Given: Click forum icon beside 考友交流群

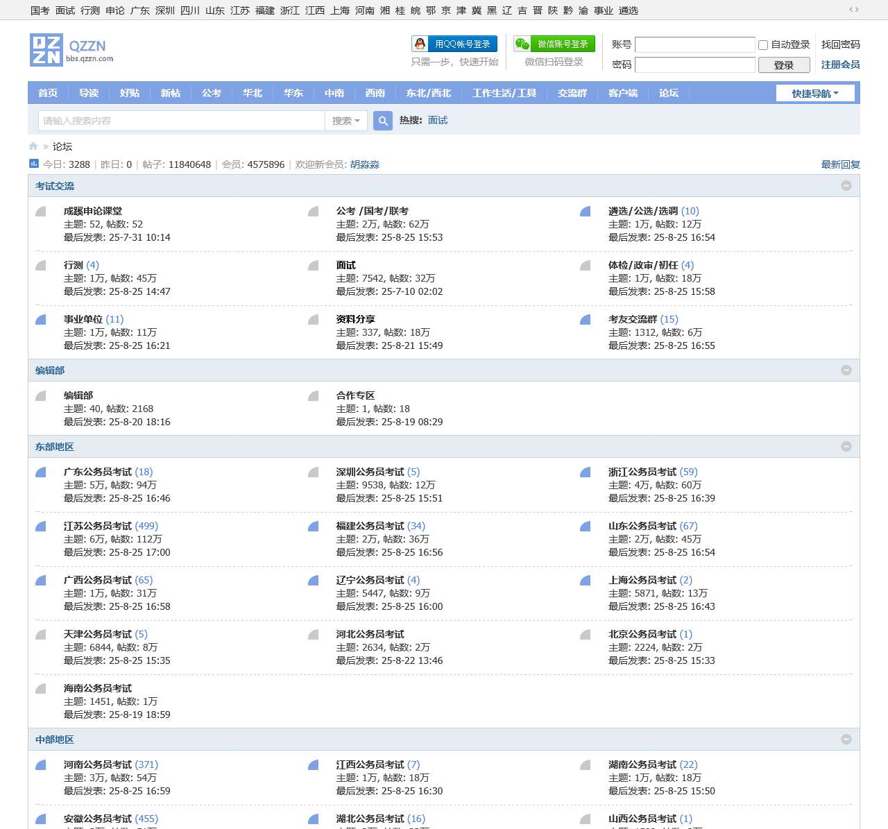Looking at the screenshot, I should pyautogui.click(x=586, y=320).
